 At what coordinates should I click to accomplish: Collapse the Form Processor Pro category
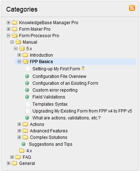8,35
